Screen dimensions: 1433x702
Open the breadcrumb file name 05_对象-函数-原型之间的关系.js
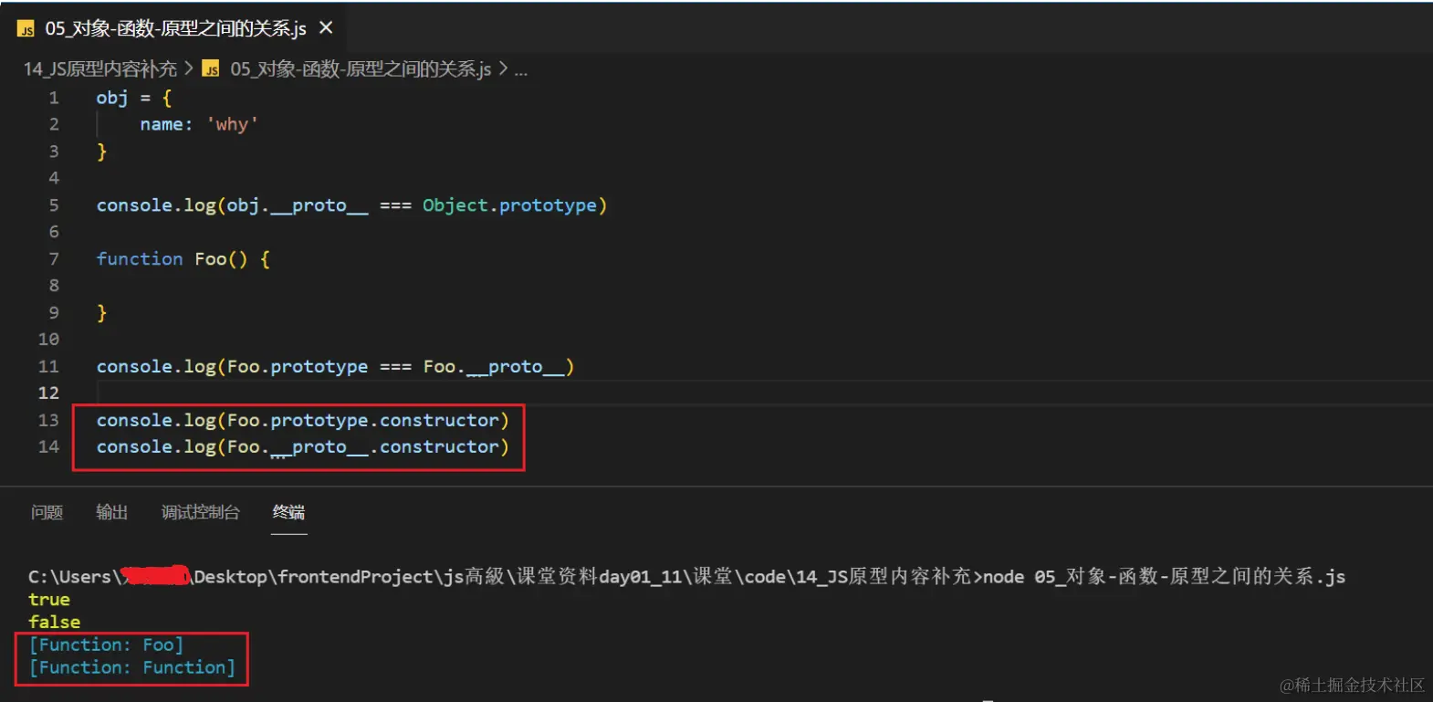click(x=361, y=69)
